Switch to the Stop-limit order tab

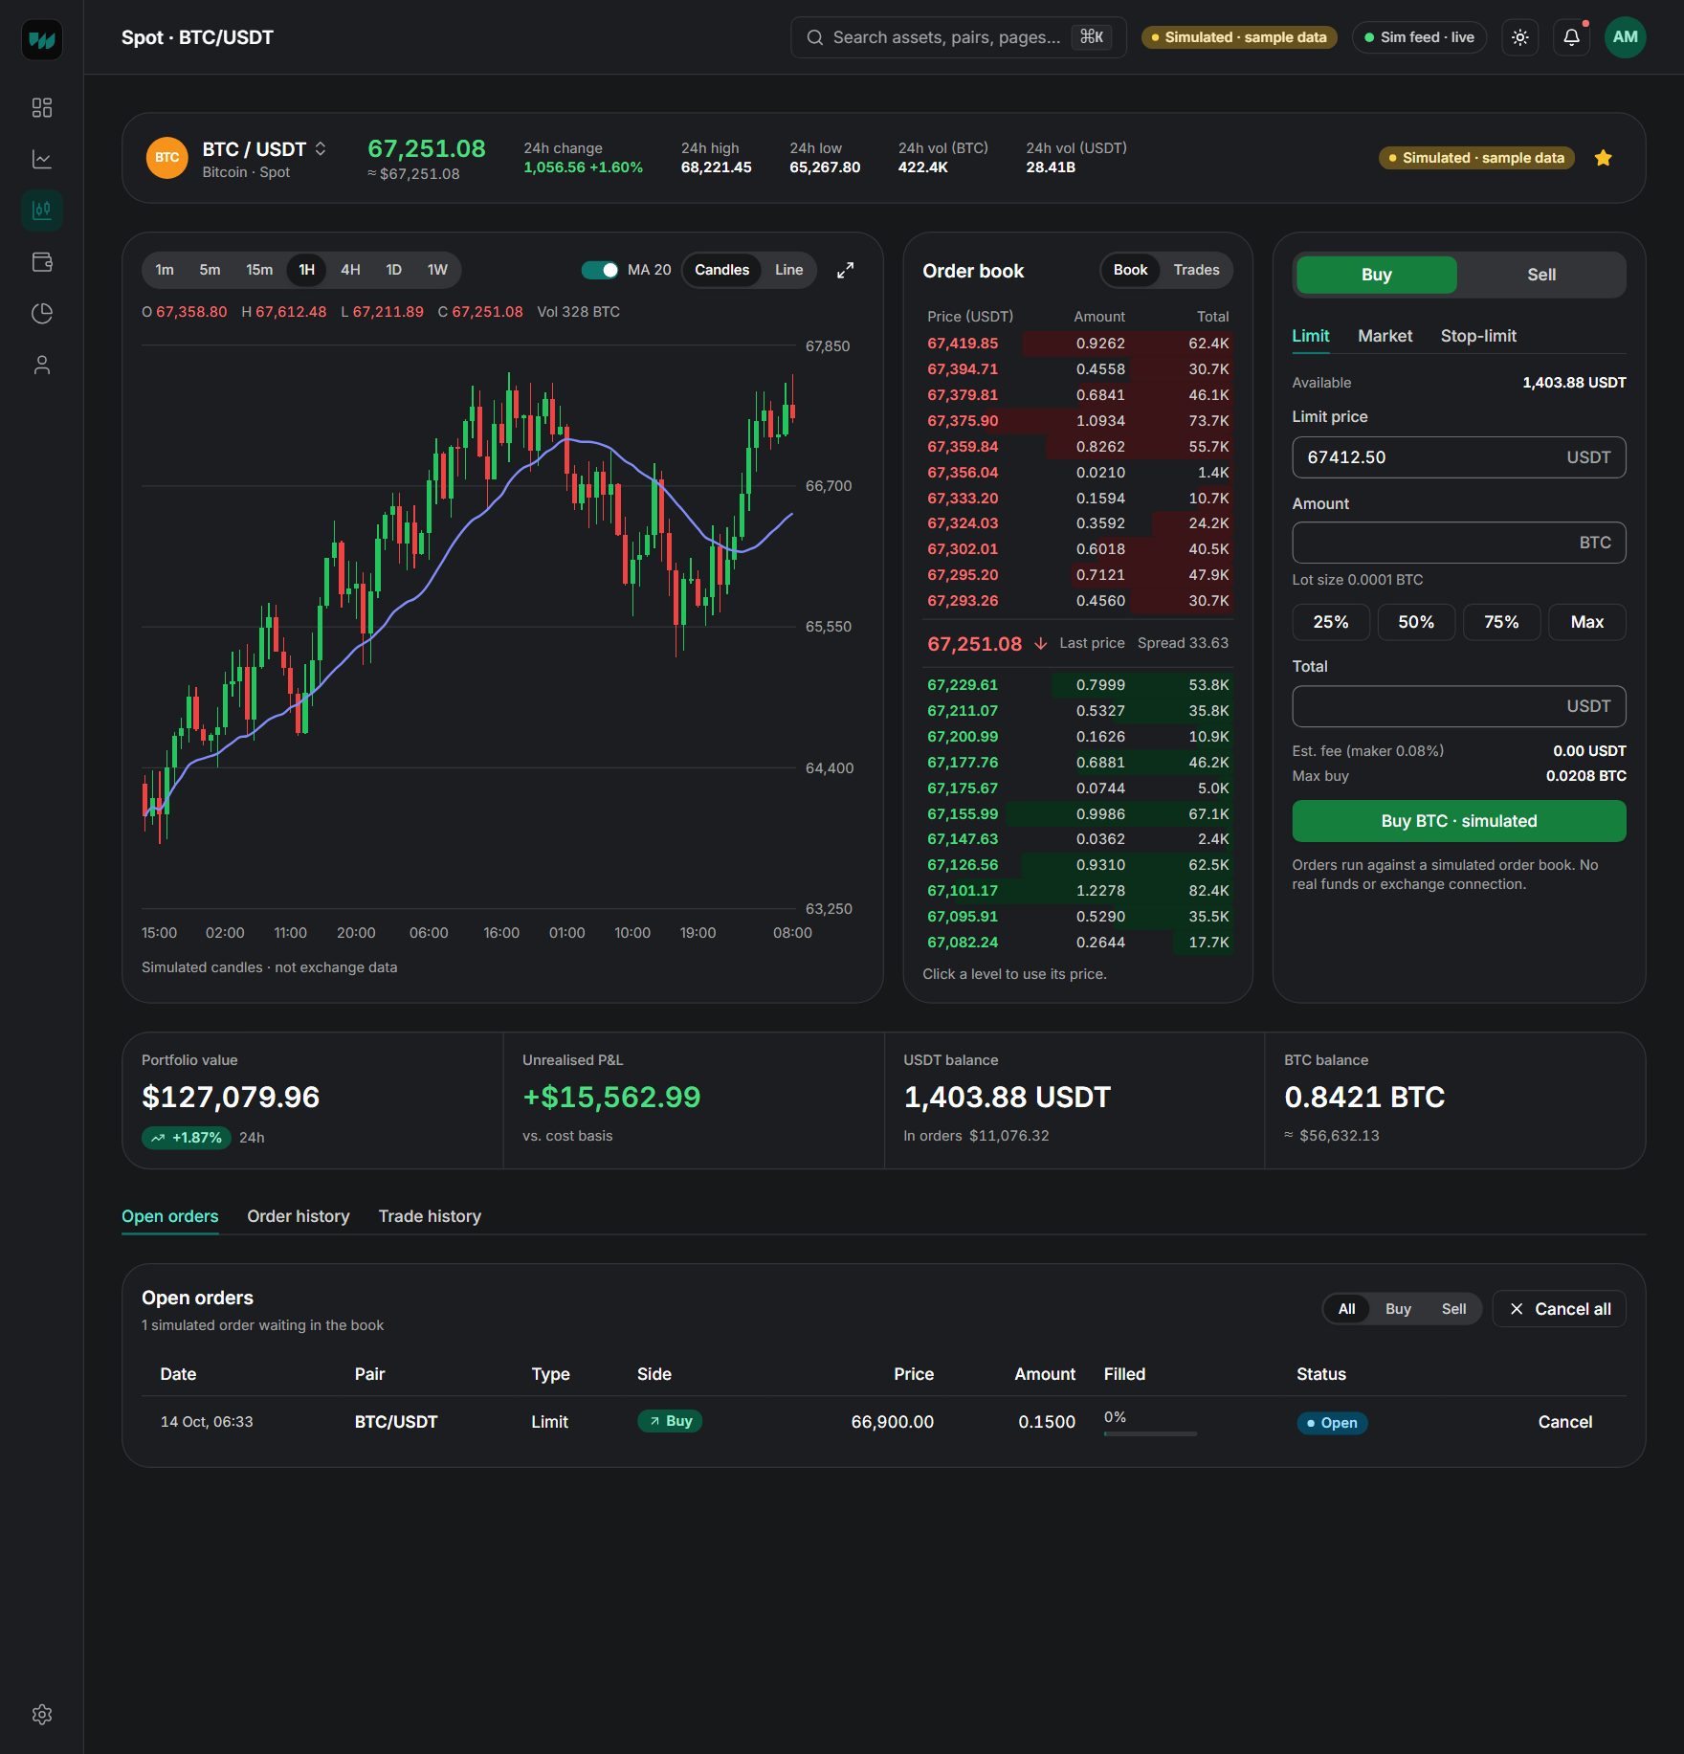pyautogui.click(x=1478, y=336)
